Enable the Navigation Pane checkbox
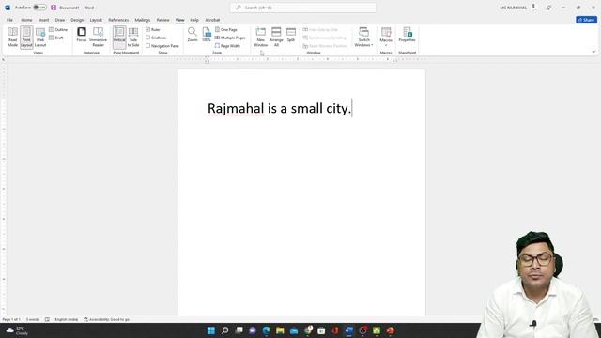601x338 pixels. click(148, 46)
